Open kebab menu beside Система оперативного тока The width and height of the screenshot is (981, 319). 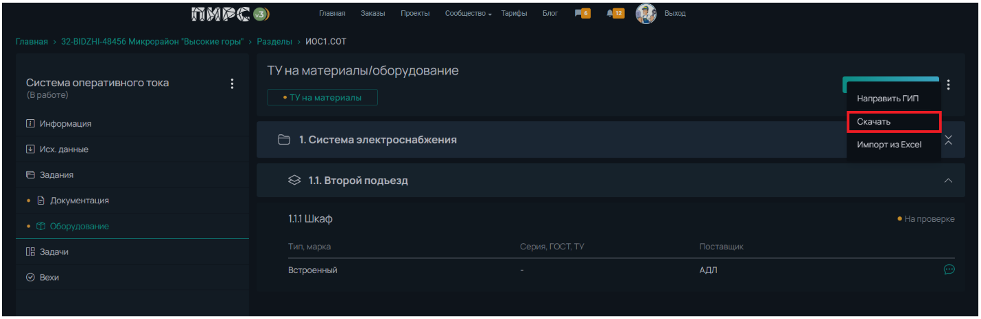232,84
